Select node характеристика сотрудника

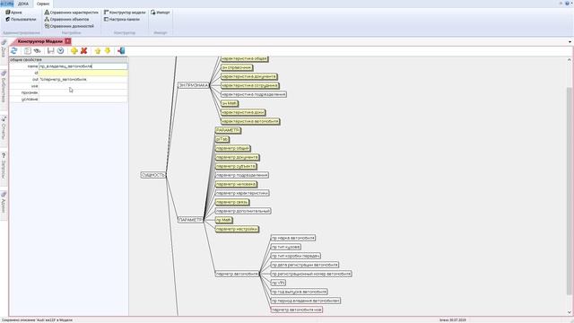[x=250, y=85]
